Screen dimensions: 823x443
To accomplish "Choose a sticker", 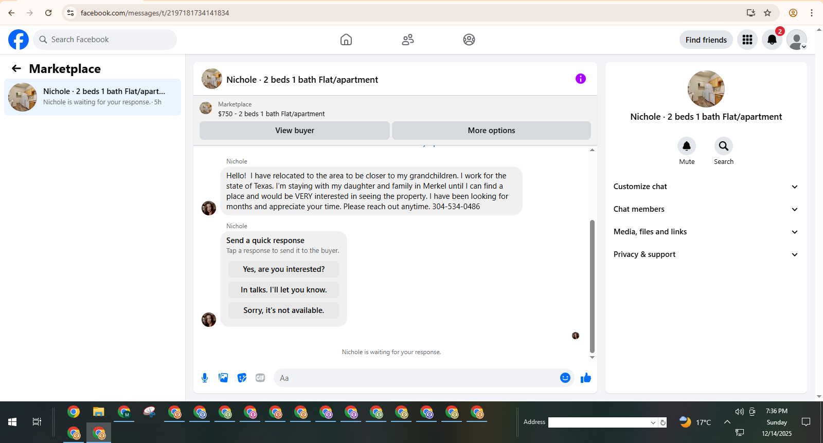I will 242,378.
